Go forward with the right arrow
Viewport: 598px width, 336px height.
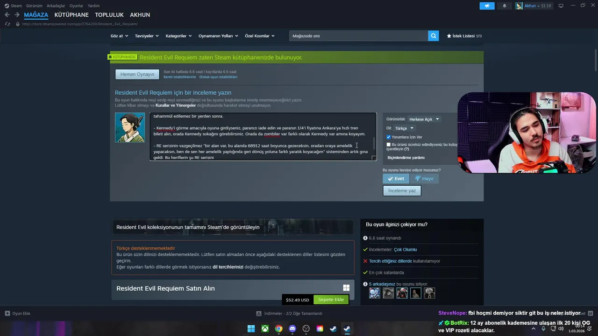pos(17,15)
